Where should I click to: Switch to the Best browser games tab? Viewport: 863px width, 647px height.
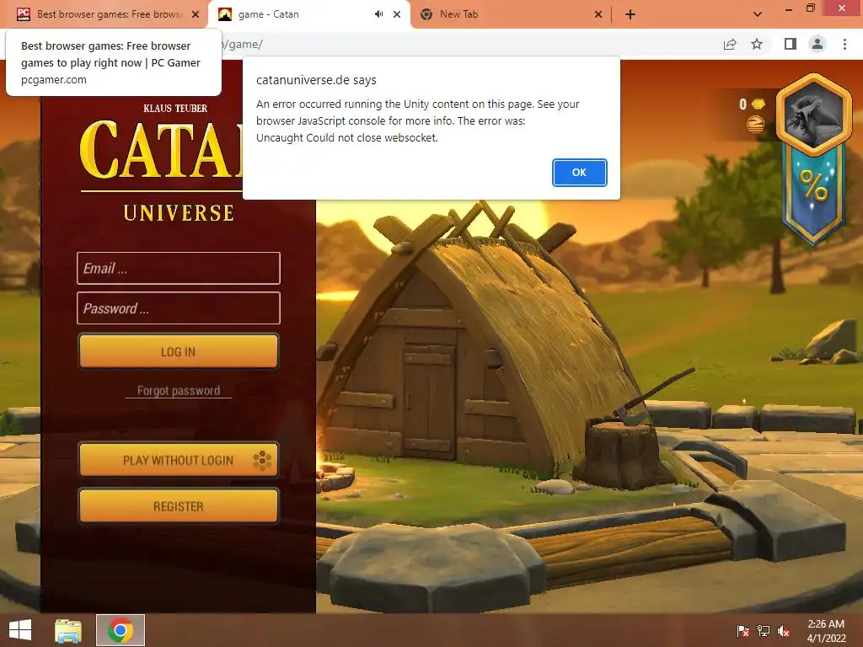click(109, 14)
